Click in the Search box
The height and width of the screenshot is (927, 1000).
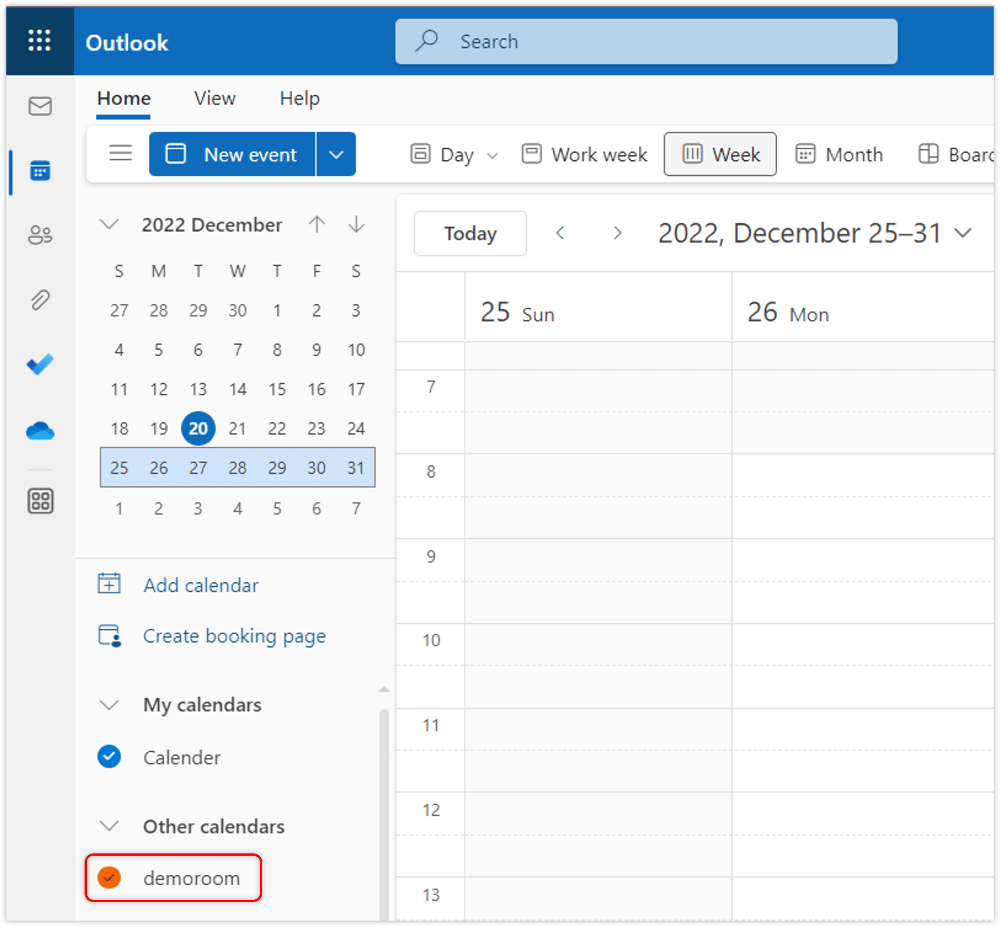[x=645, y=42]
